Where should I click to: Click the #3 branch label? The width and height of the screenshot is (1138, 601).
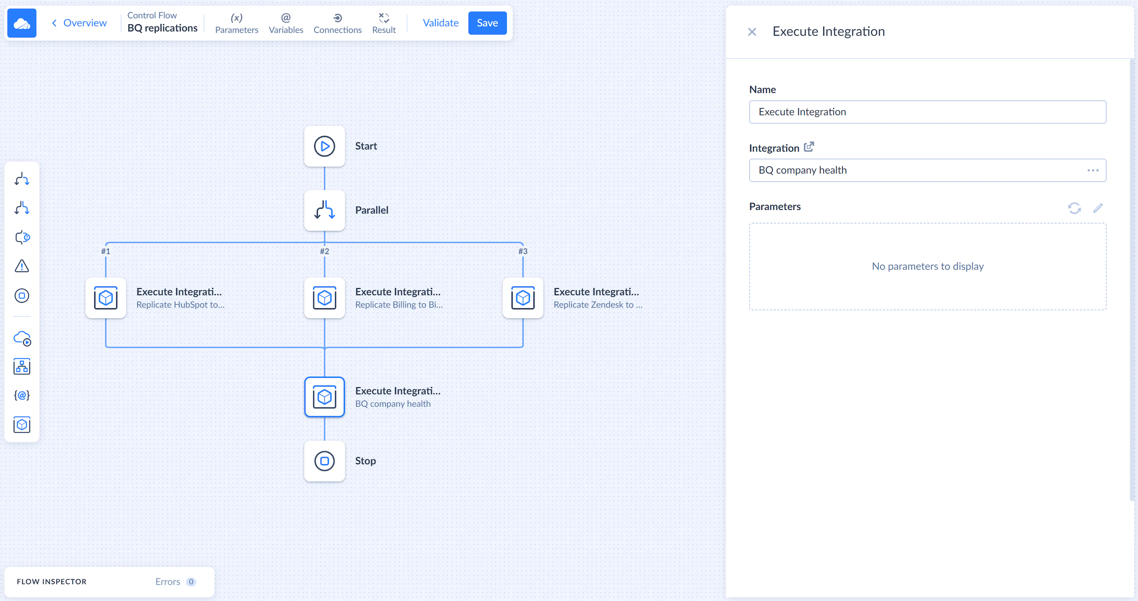(523, 251)
